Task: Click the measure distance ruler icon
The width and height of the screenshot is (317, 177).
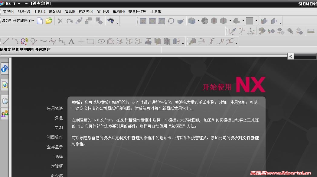Action: 311,31
